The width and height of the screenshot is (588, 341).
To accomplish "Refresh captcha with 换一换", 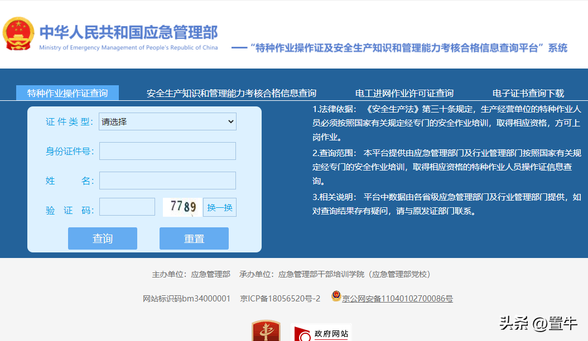I will (220, 207).
